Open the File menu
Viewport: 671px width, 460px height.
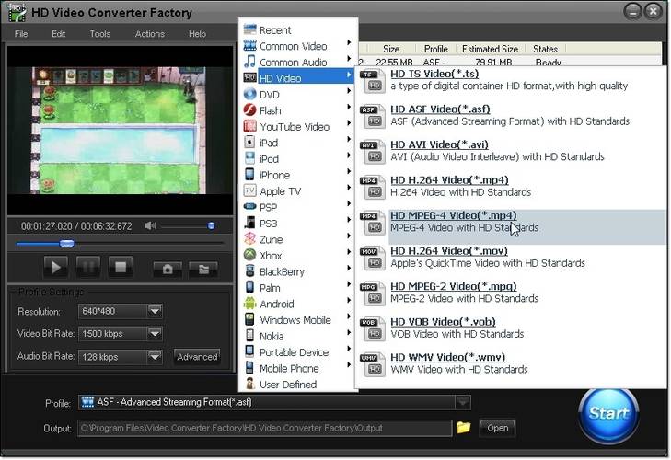point(21,34)
